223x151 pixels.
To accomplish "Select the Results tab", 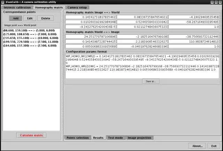I will pos(98,138).
